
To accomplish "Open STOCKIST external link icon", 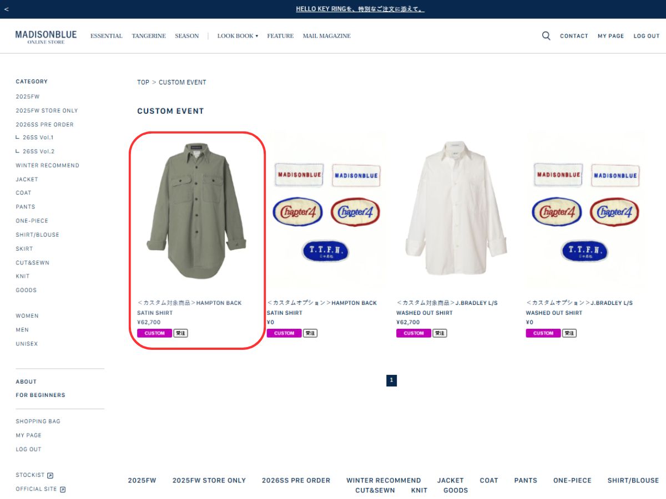I will [50, 475].
